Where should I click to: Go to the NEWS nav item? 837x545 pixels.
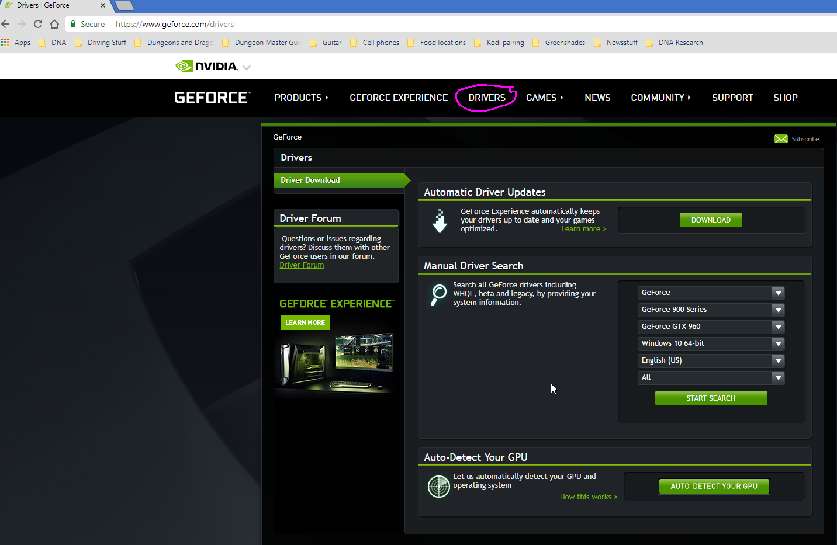point(597,98)
